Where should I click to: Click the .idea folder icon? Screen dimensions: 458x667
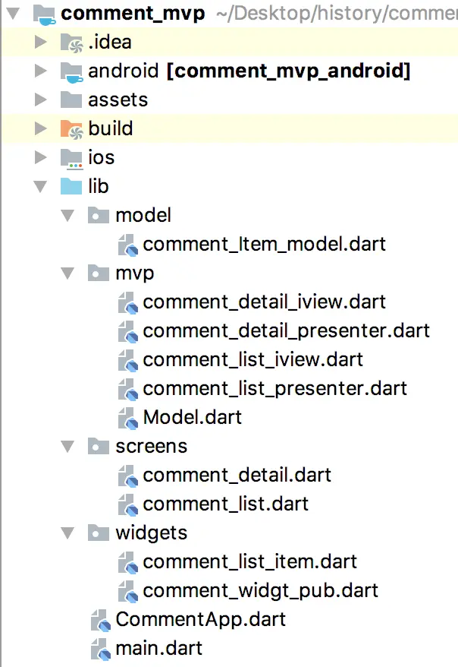point(71,43)
